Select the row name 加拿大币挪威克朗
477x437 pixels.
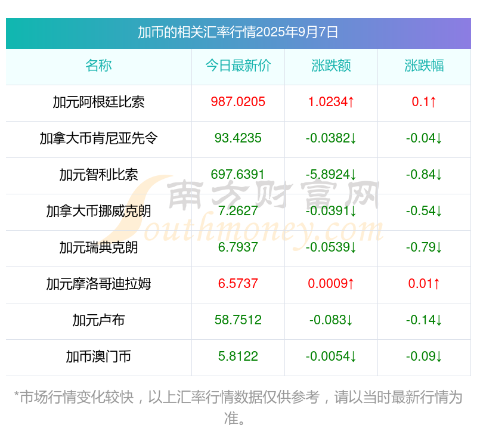click(x=98, y=211)
